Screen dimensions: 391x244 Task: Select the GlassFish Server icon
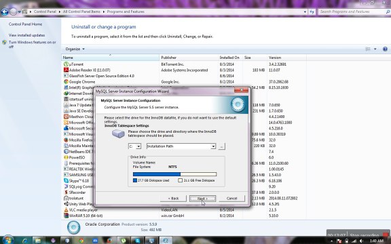66,76
